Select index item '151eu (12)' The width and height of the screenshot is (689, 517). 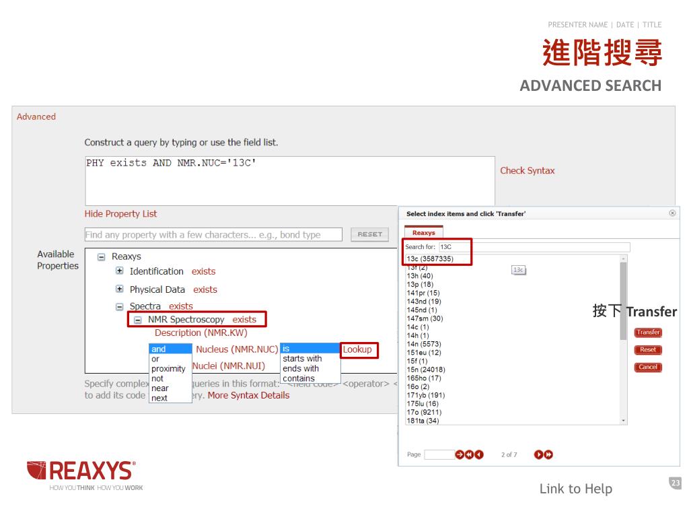click(x=424, y=353)
